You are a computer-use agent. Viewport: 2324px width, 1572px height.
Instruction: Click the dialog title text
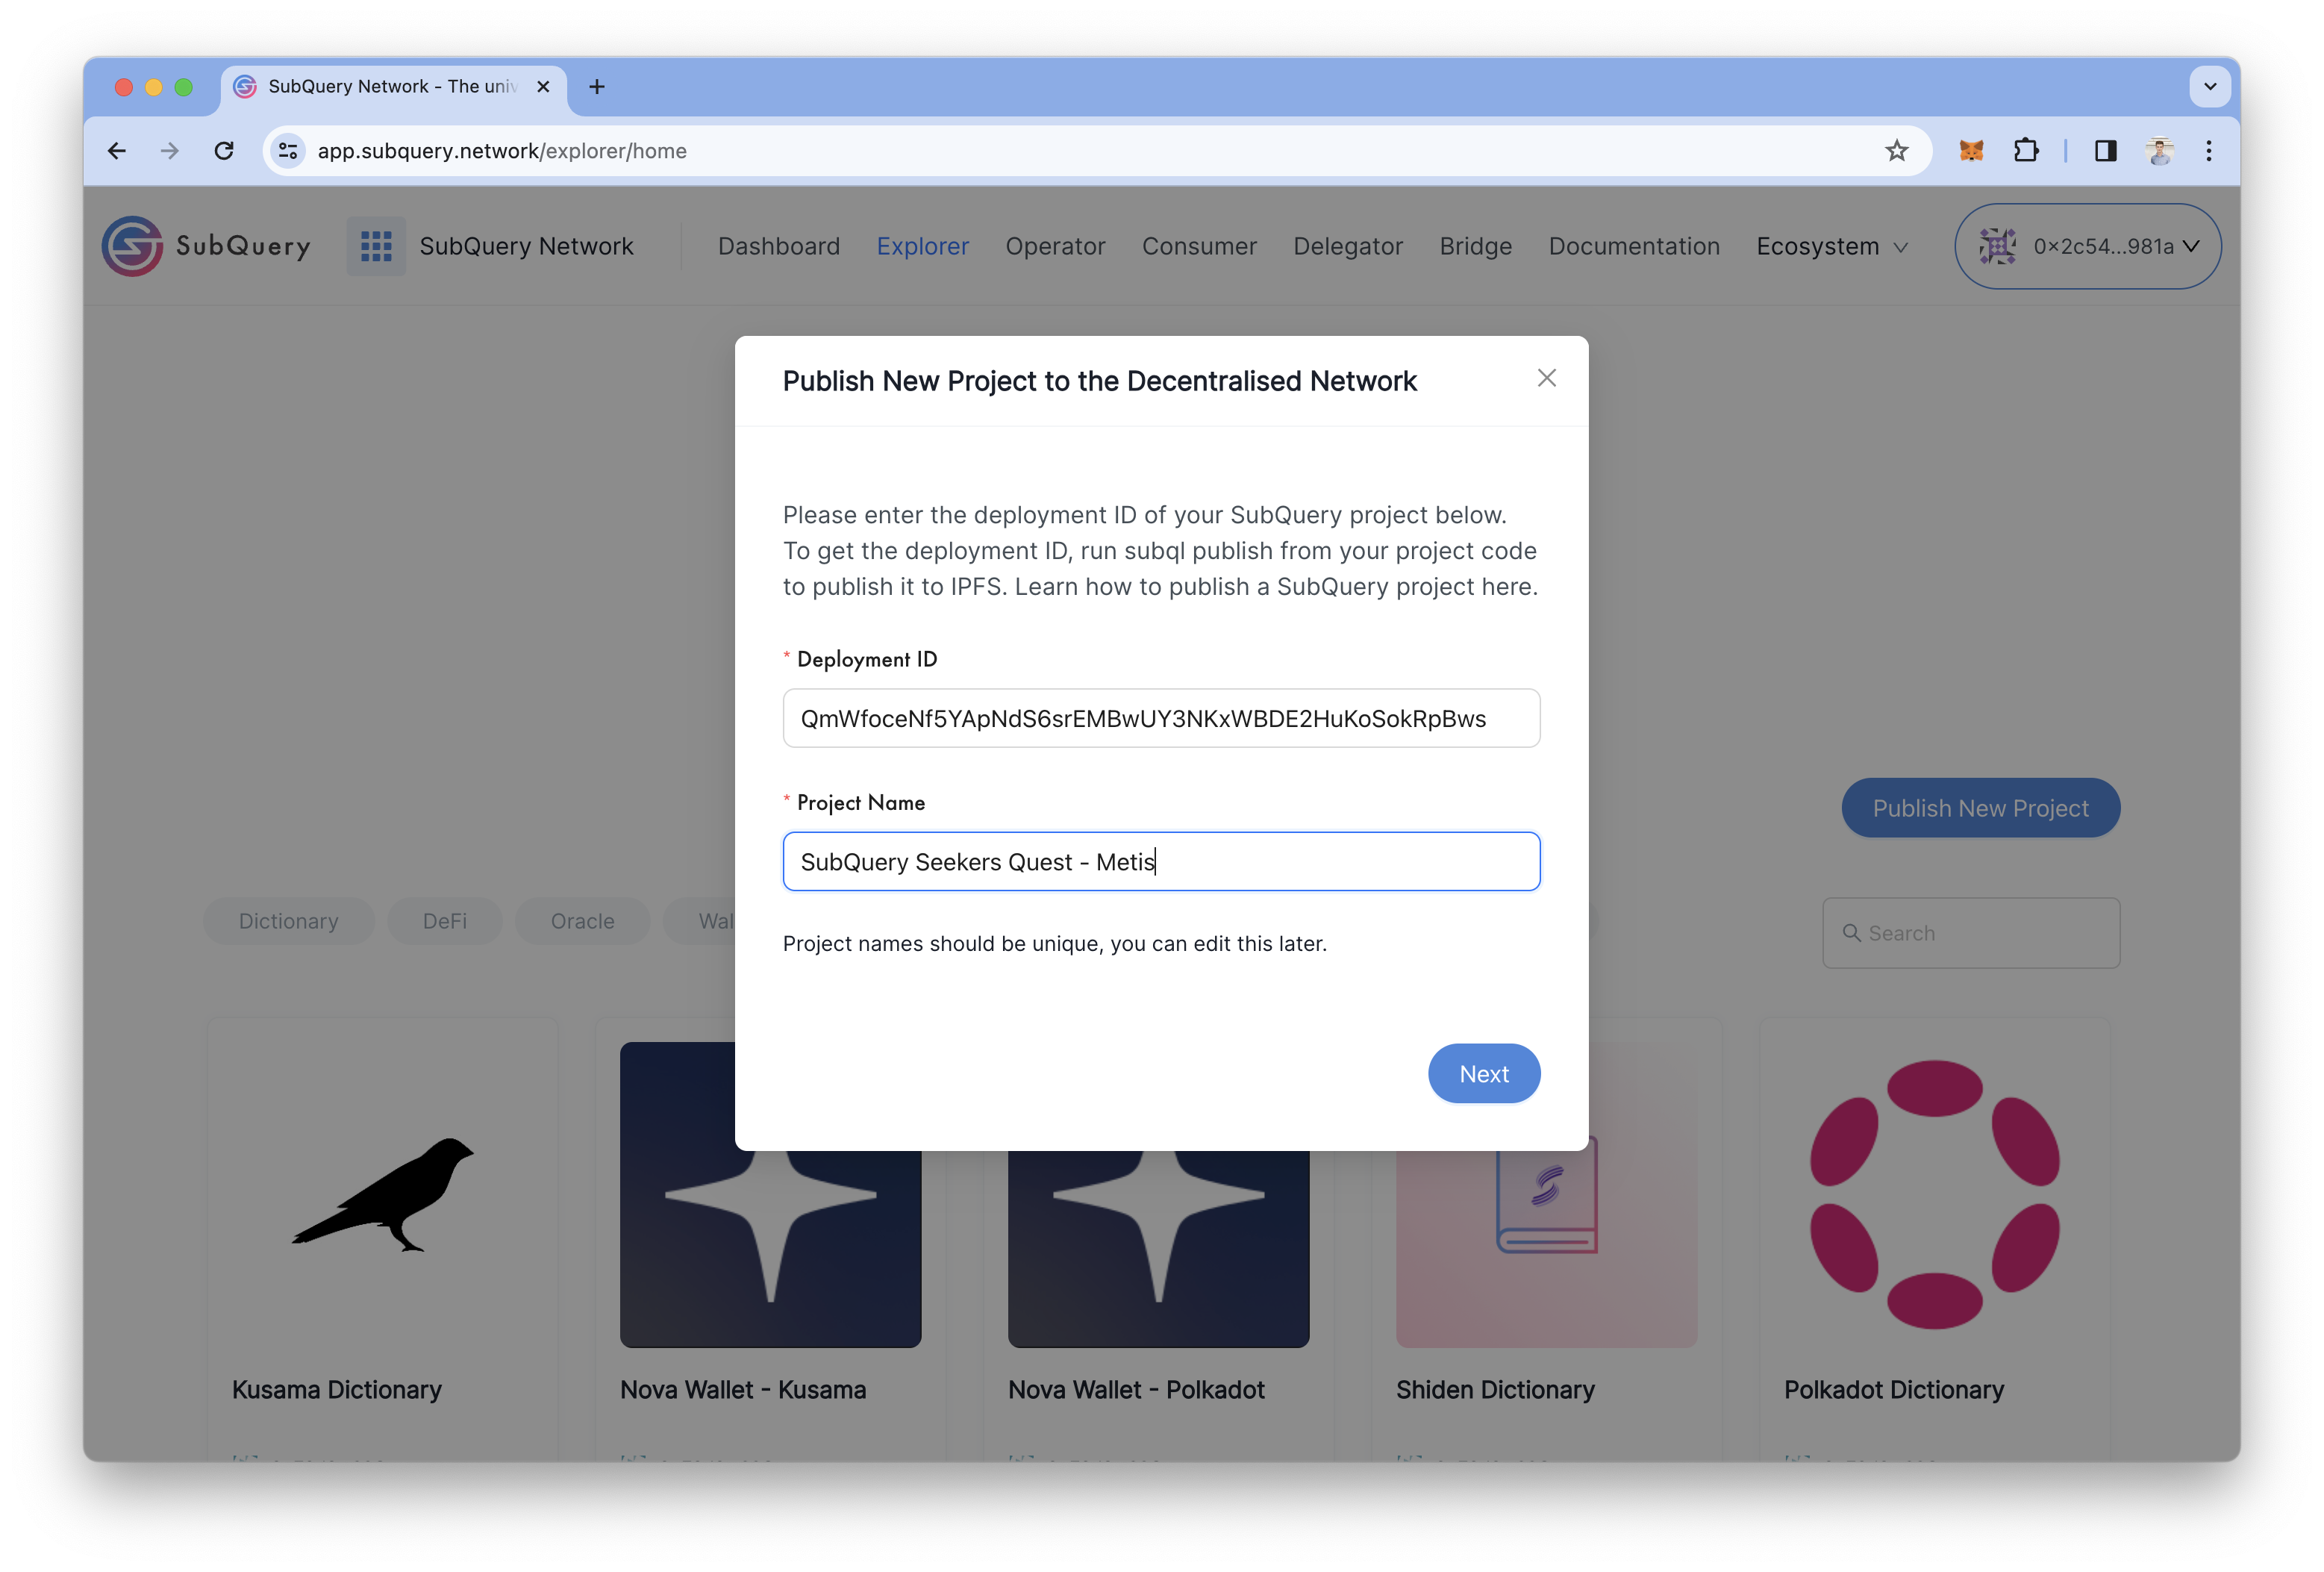coord(1099,381)
